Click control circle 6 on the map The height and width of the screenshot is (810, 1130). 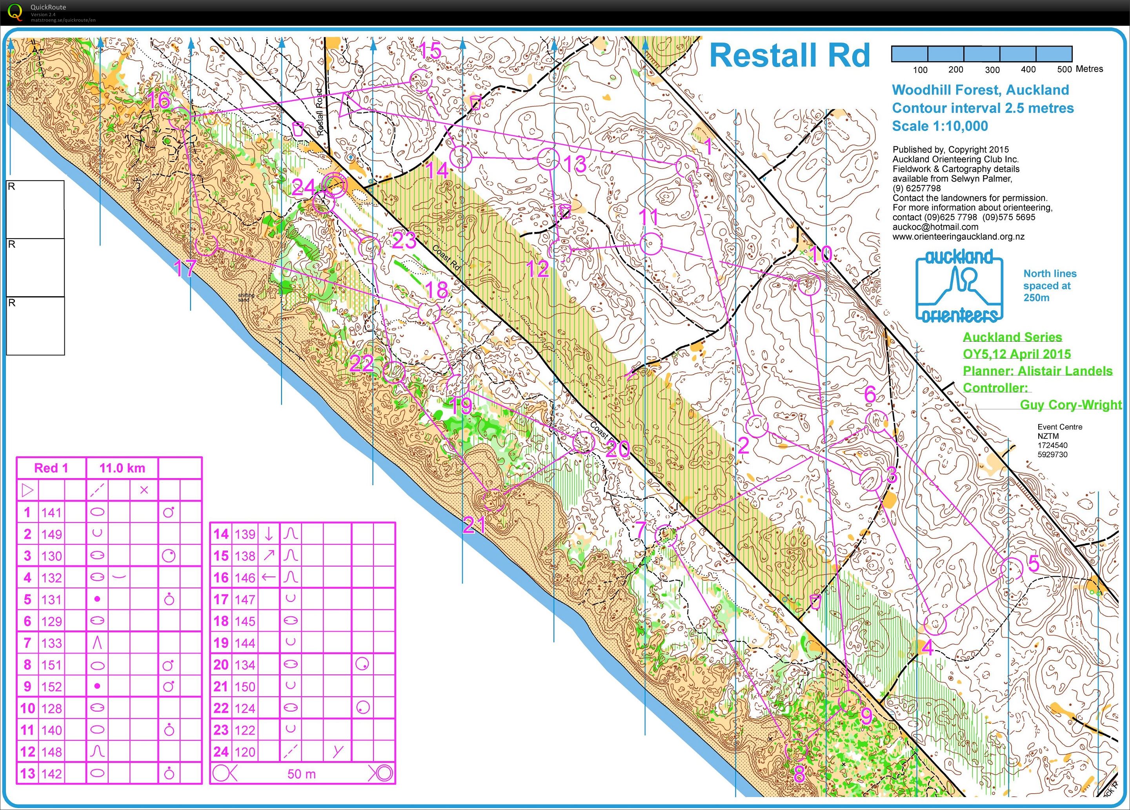point(877,421)
